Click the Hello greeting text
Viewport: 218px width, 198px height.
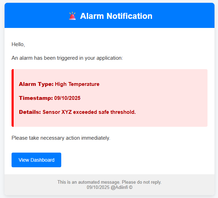(x=18, y=44)
